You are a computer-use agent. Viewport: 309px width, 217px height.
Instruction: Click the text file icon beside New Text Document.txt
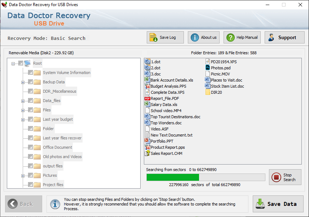[147, 135]
